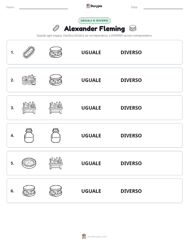The image size is (189, 244).
Task: Click the petri dish icon in row 1
Action: point(56,52)
